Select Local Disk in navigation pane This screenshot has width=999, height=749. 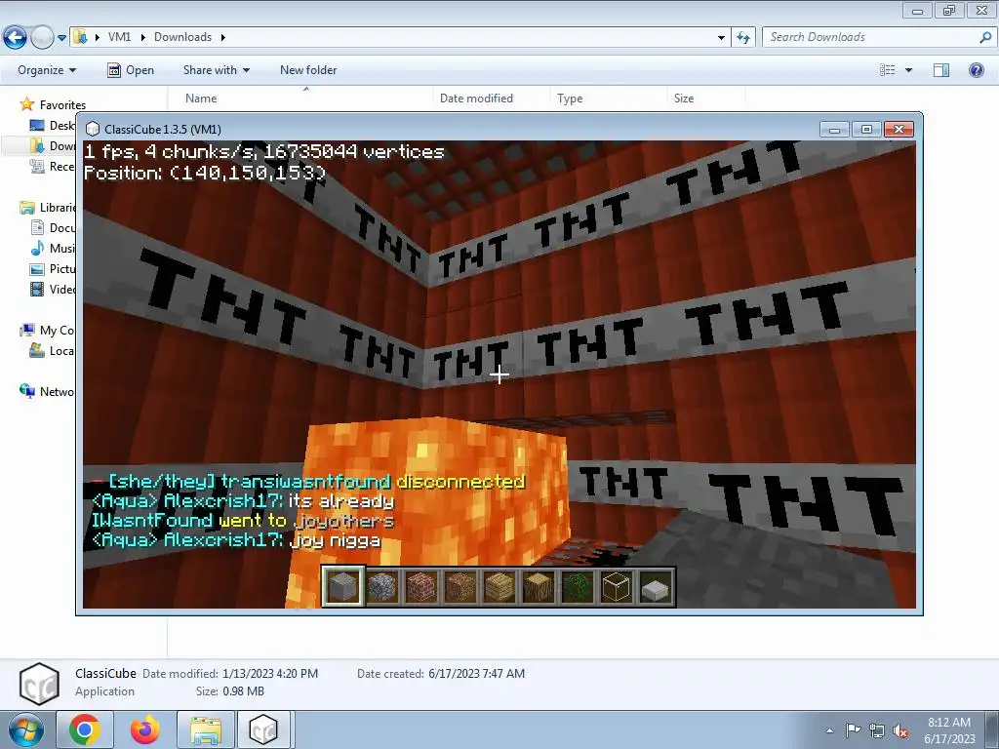(53, 350)
